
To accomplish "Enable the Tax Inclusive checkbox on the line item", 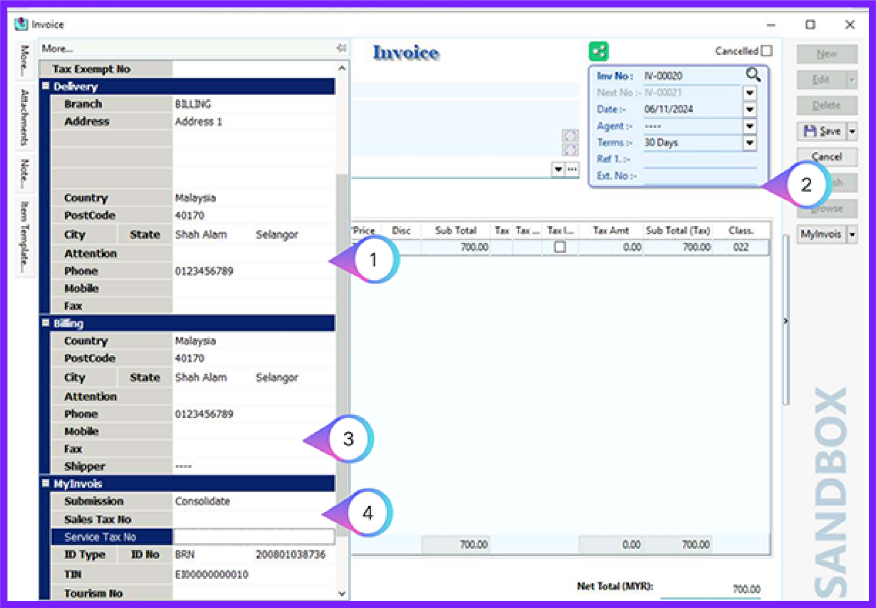I will 559,247.
